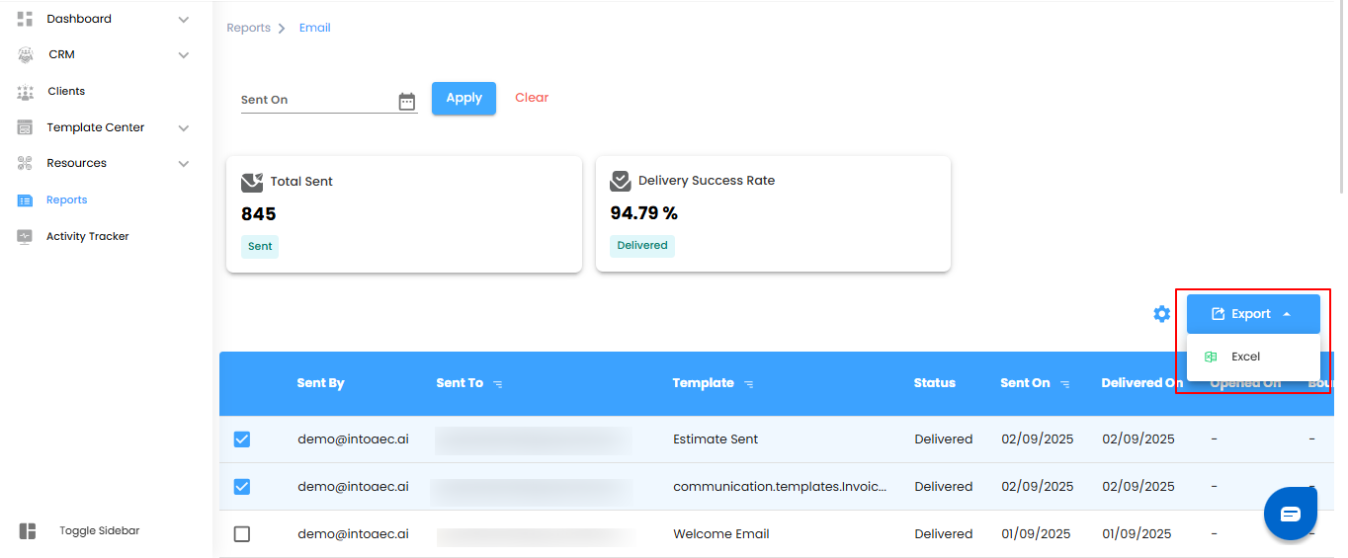
Task: Open table settings via the gear icon
Action: [1162, 314]
